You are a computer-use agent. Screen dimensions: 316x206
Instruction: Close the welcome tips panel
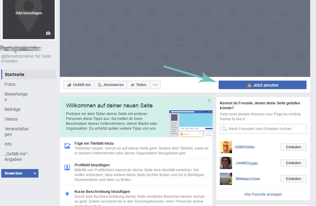coord(209,100)
